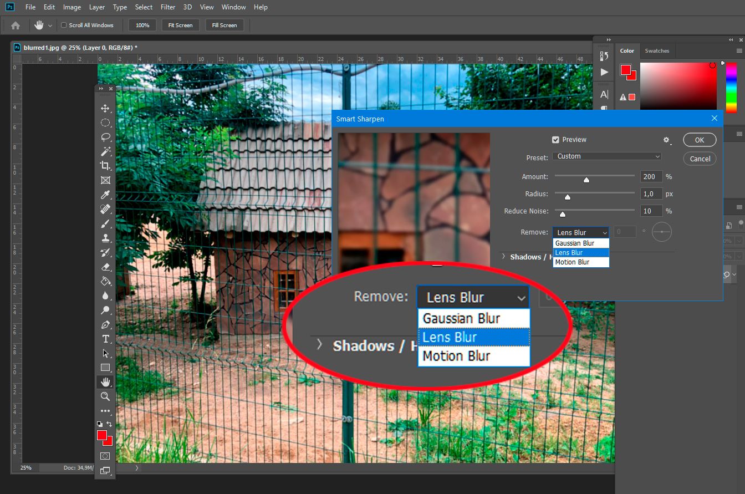This screenshot has width=745, height=494.
Task: Select the Move tool
Action: point(105,108)
